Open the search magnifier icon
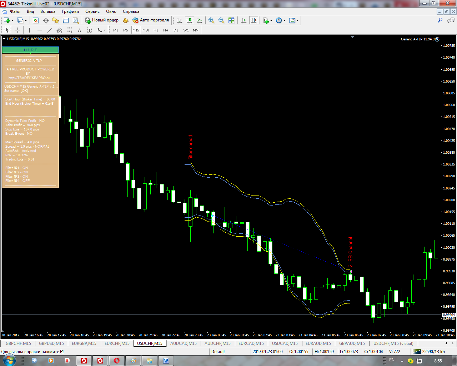This screenshot has height=366, width=457. point(440,20)
